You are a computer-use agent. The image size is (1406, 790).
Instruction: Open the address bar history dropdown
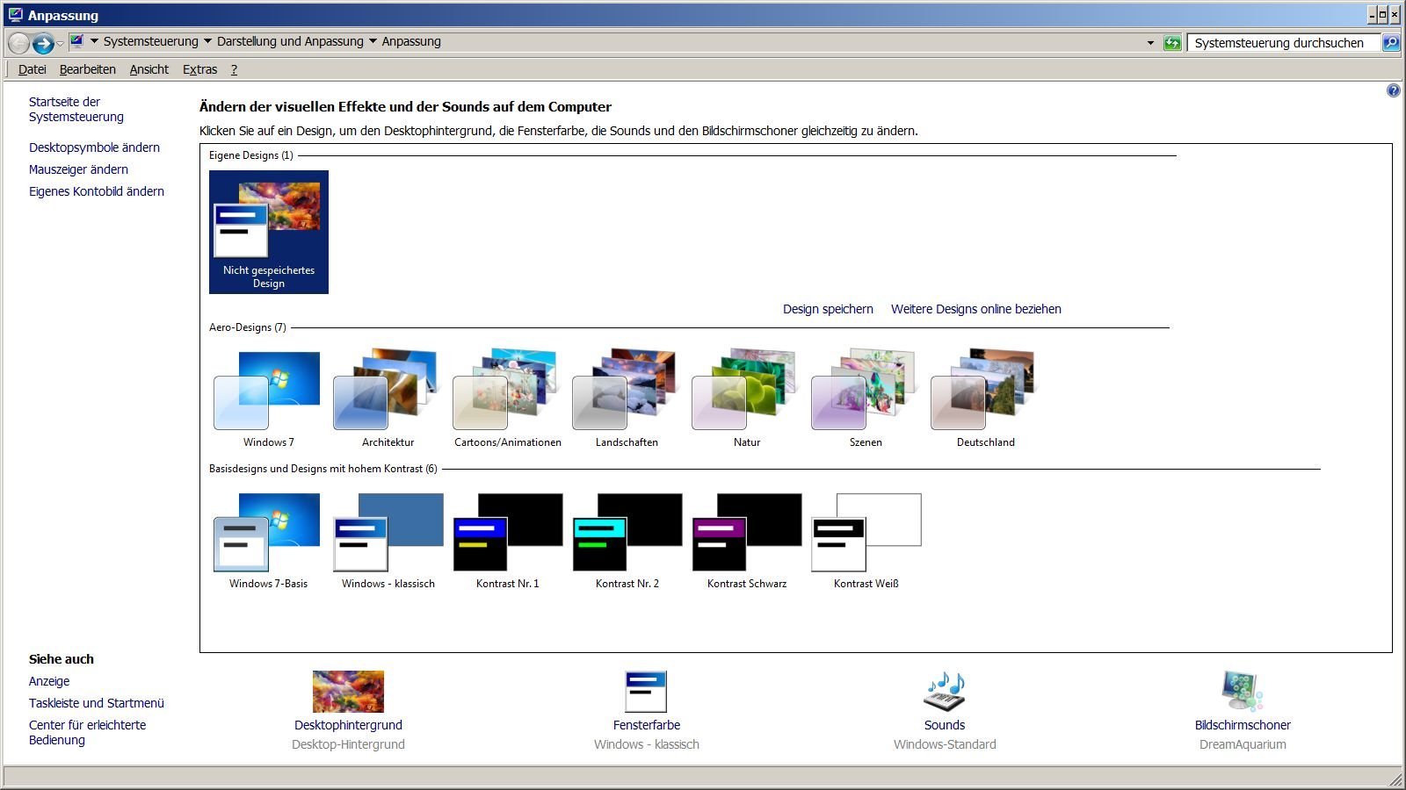point(1150,42)
